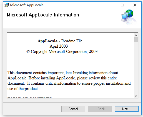
Task: Click the readme scroll down arrow
Action: (136, 96)
